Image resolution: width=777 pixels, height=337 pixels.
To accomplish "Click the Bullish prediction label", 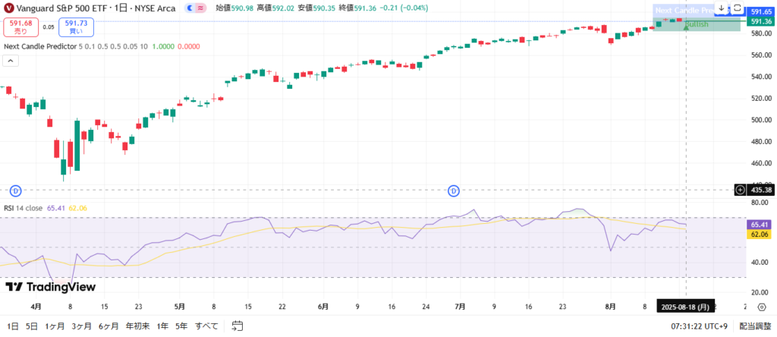I will click(697, 24).
